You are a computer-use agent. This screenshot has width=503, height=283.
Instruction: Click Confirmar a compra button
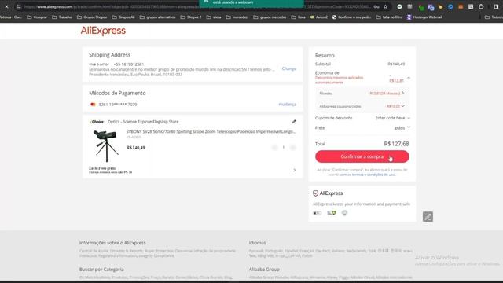[362, 156]
